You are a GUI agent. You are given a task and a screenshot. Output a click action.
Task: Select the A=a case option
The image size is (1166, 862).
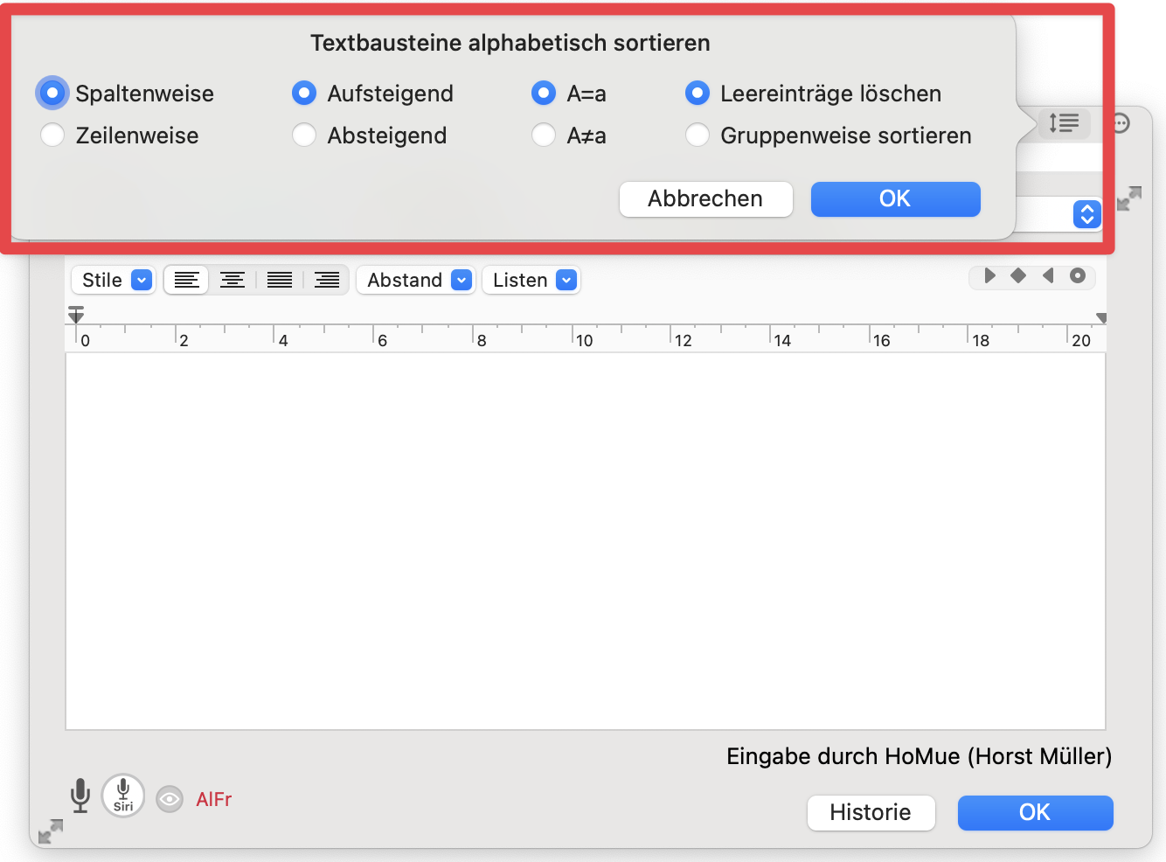(x=544, y=93)
